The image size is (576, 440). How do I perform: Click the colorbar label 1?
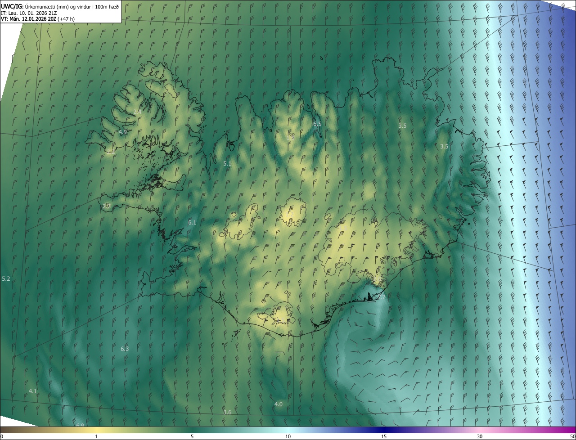96,436
